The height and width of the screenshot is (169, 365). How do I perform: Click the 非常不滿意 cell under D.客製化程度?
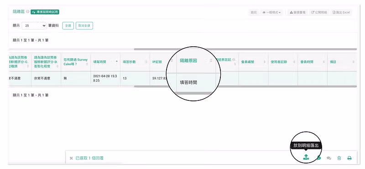[x=46, y=78]
